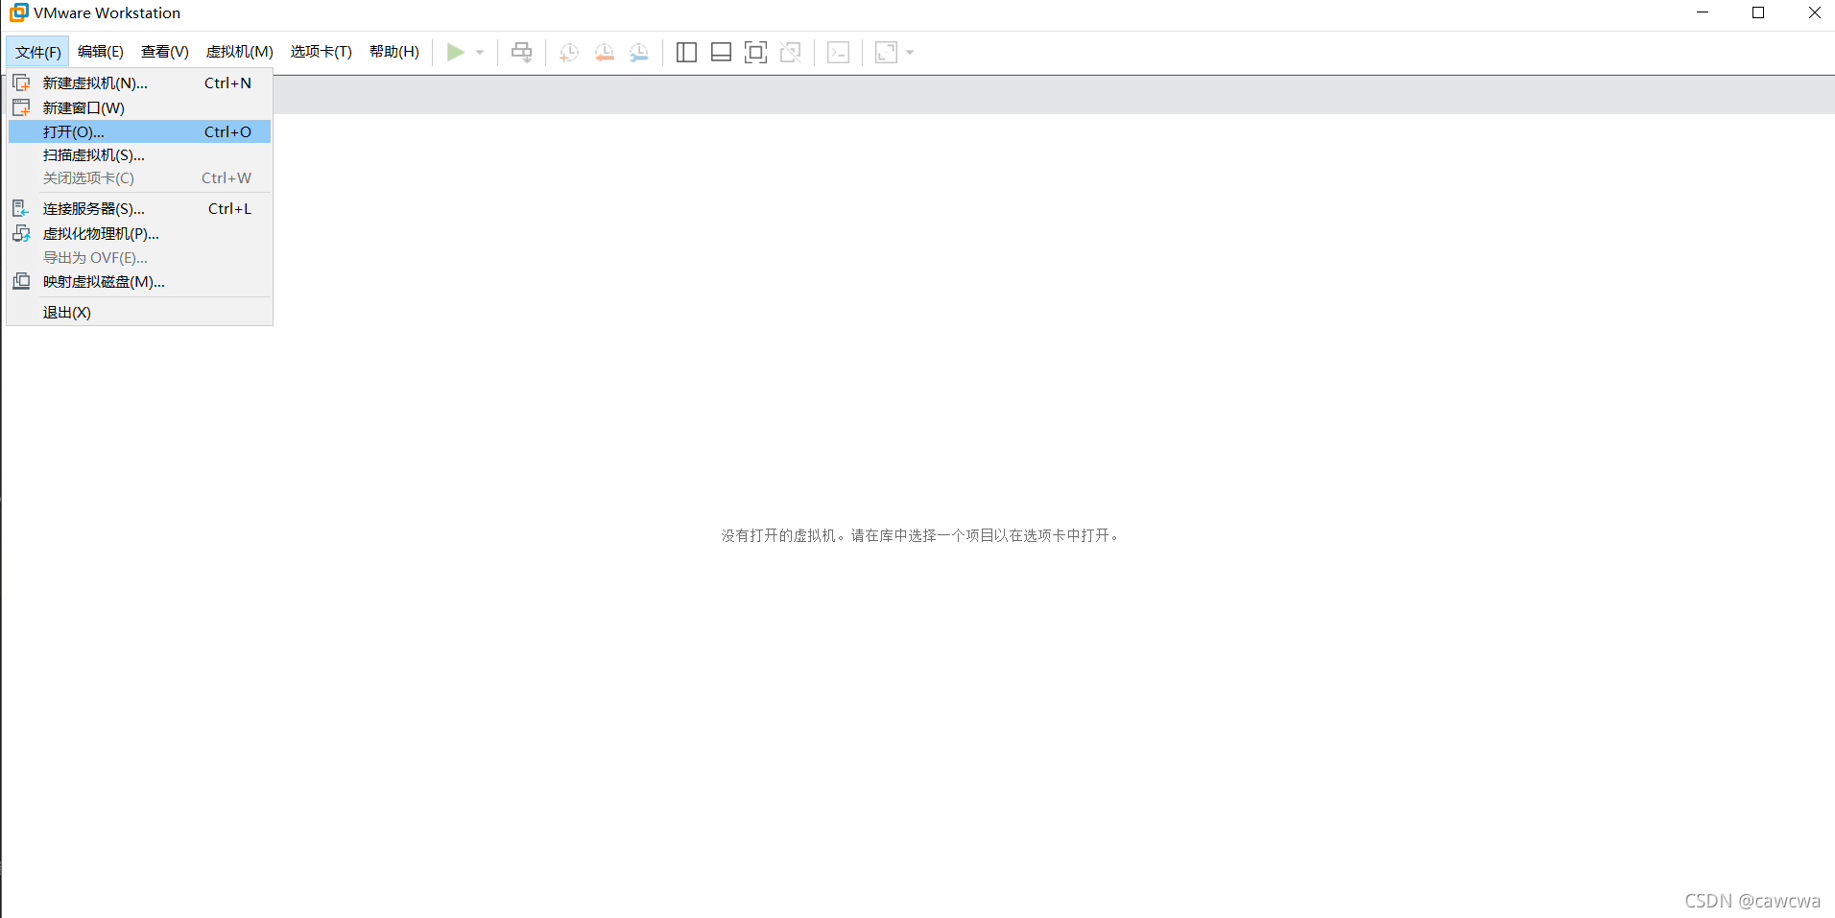
Task: Open the 虚拟机(M) menu
Action: tap(239, 52)
